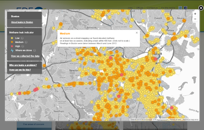Zoom out of the map with minus button

tap(195, 19)
